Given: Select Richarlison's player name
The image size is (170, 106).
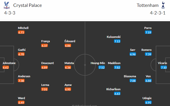Looking at the screenshot, I should click(114, 89).
